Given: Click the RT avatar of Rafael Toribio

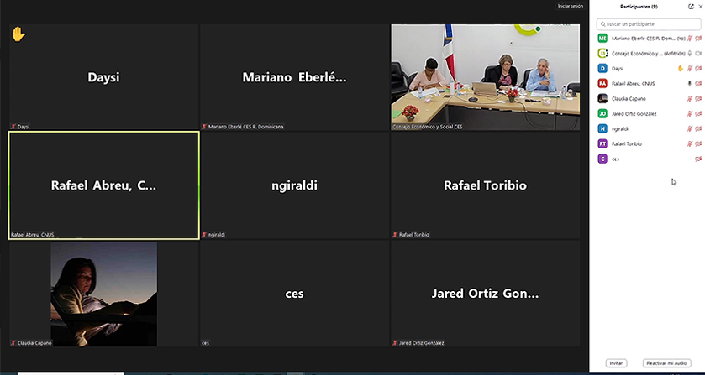Looking at the screenshot, I should (602, 143).
